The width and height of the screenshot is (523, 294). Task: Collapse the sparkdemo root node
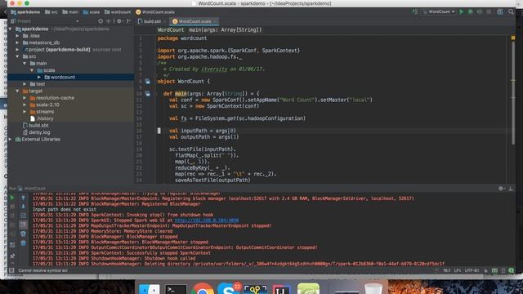pos(11,29)
